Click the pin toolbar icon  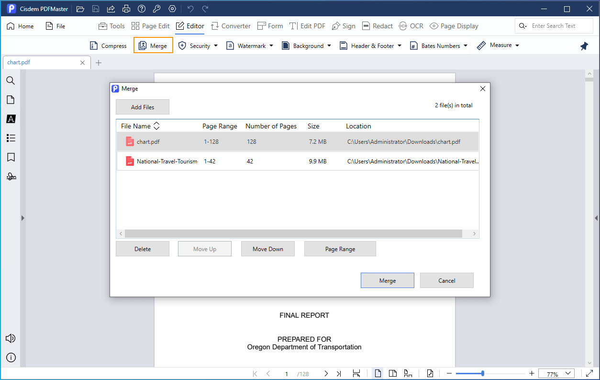(584, 46)
